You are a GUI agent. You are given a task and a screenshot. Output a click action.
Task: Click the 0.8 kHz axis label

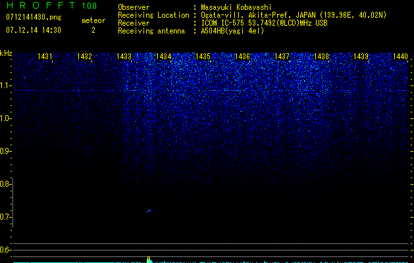click(5, 184)
